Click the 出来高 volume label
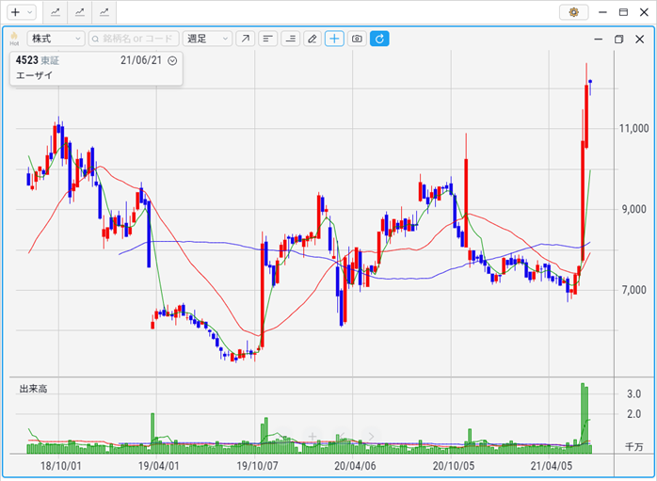Screen dimensions: 657x481 point(34,389)
